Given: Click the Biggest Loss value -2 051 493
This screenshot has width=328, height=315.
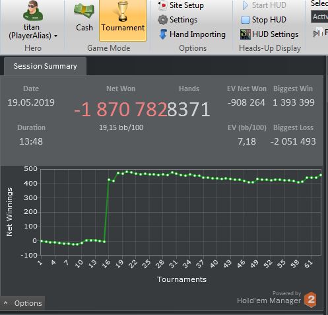Looking at the screenshot, I should click(293, 141).
